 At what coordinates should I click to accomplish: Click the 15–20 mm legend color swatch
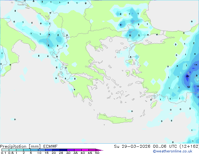49,150
